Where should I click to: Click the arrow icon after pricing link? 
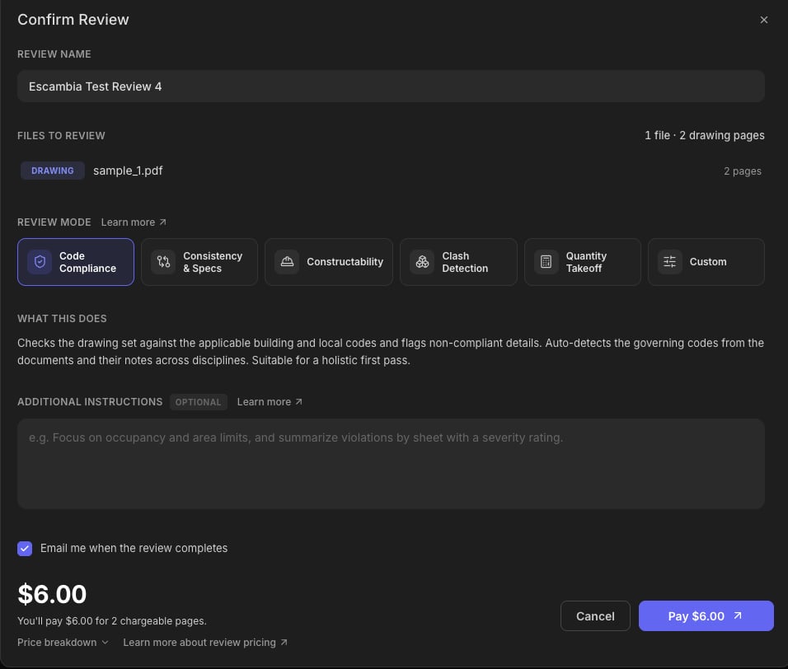[284, 643]
